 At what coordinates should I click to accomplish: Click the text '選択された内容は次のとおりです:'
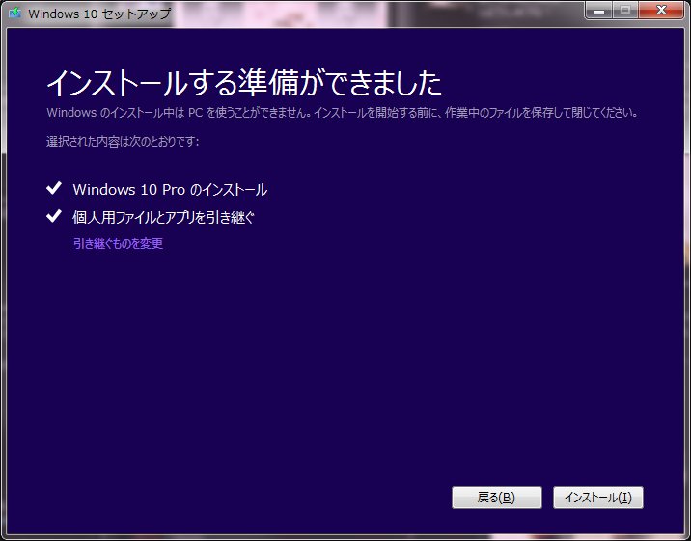[123, 142]
